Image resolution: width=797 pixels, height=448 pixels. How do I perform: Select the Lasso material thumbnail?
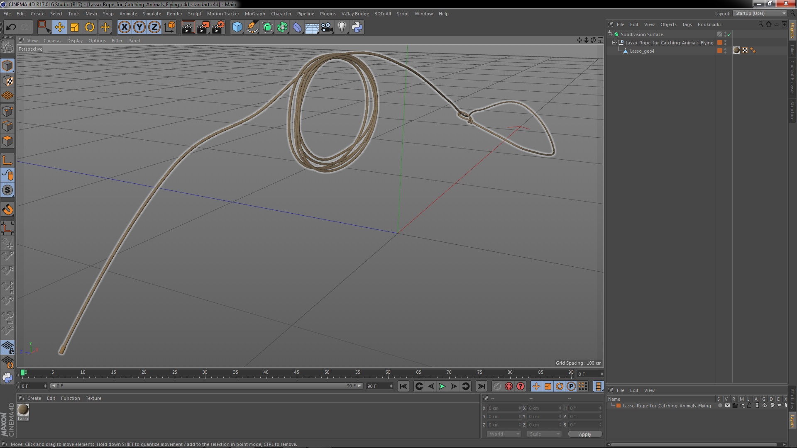(x=23, y=409)
